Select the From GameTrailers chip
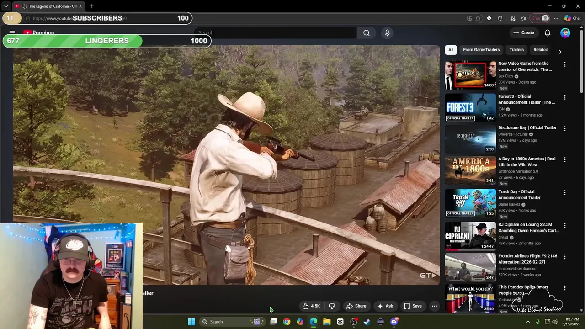The height and width of the screenshot is (329, 585). [x=481, y=50]
